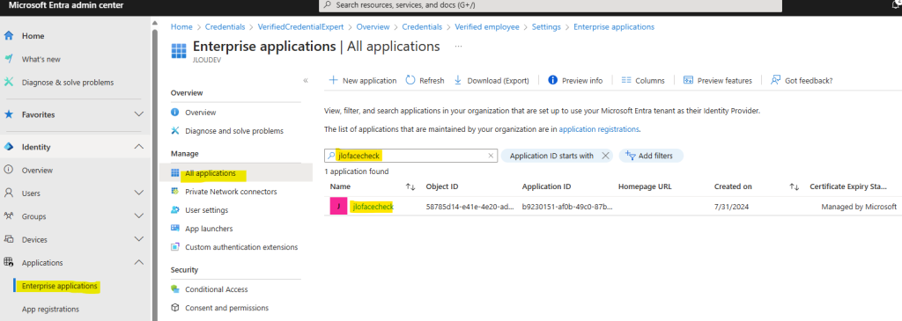Click the Download (Export) arrow icon
Viewport: 902px width, 321px height.
tap(458, 80)
